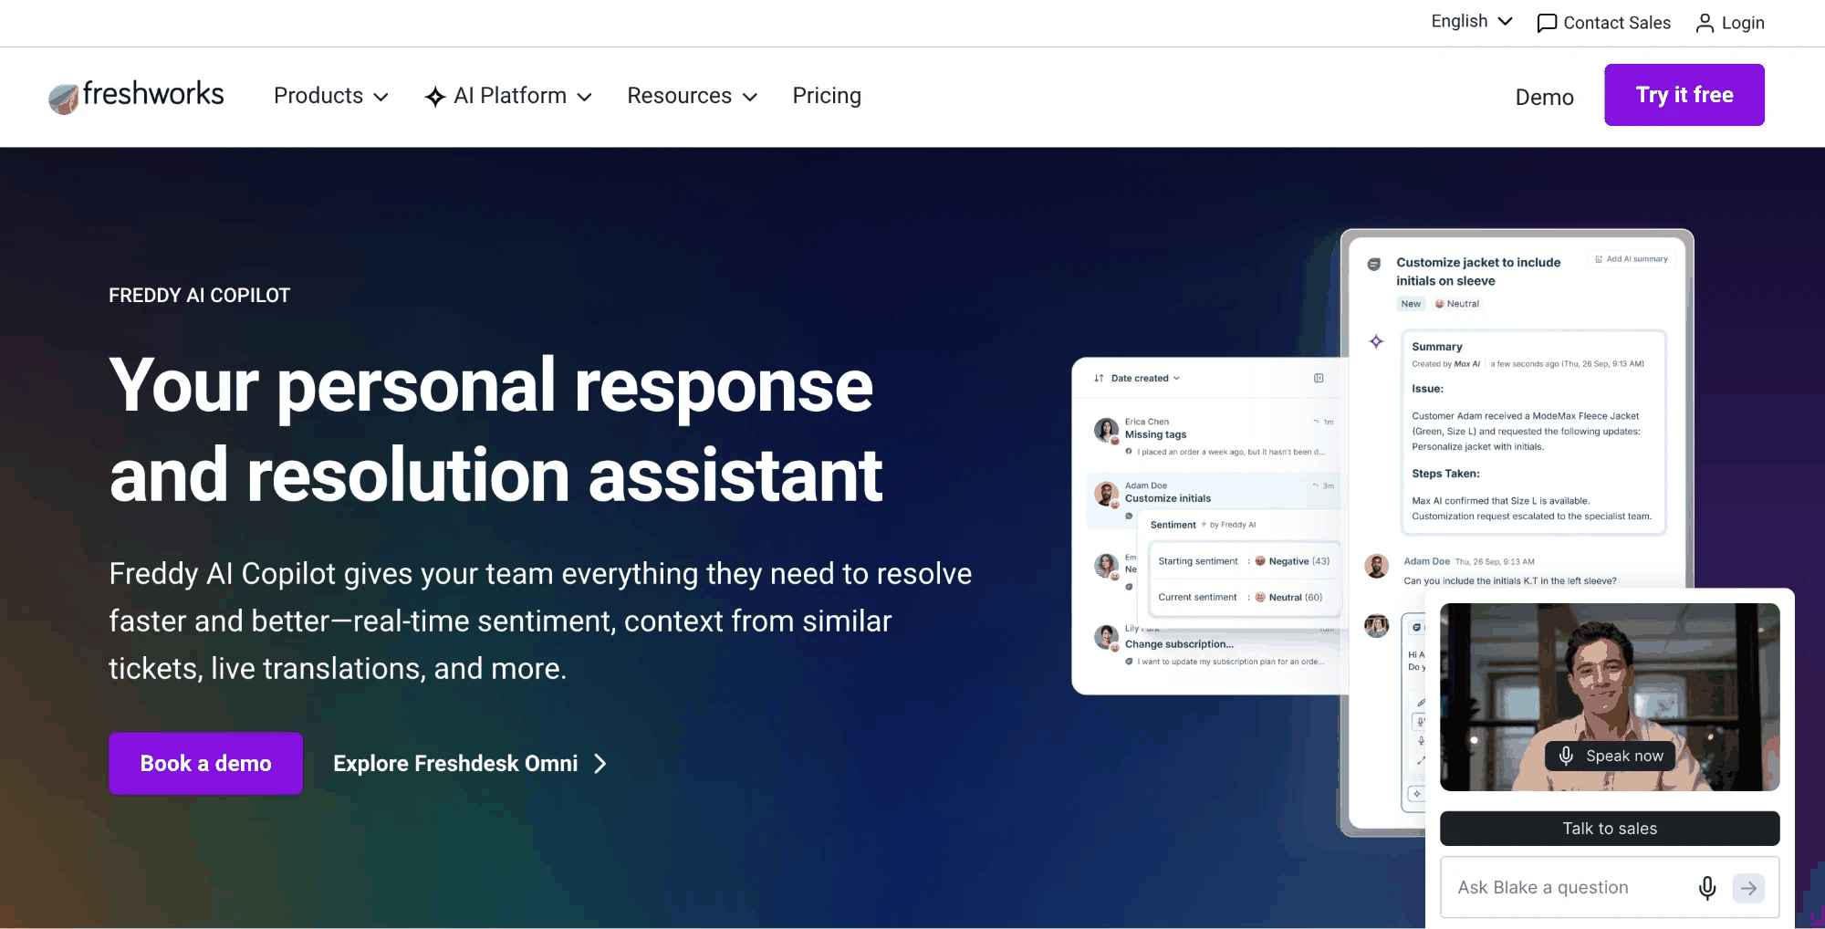Image resolution: width=1825 pixels, height=929 pixels.
Task: Click the Talk to sales button
Action: pos(1610,829)
